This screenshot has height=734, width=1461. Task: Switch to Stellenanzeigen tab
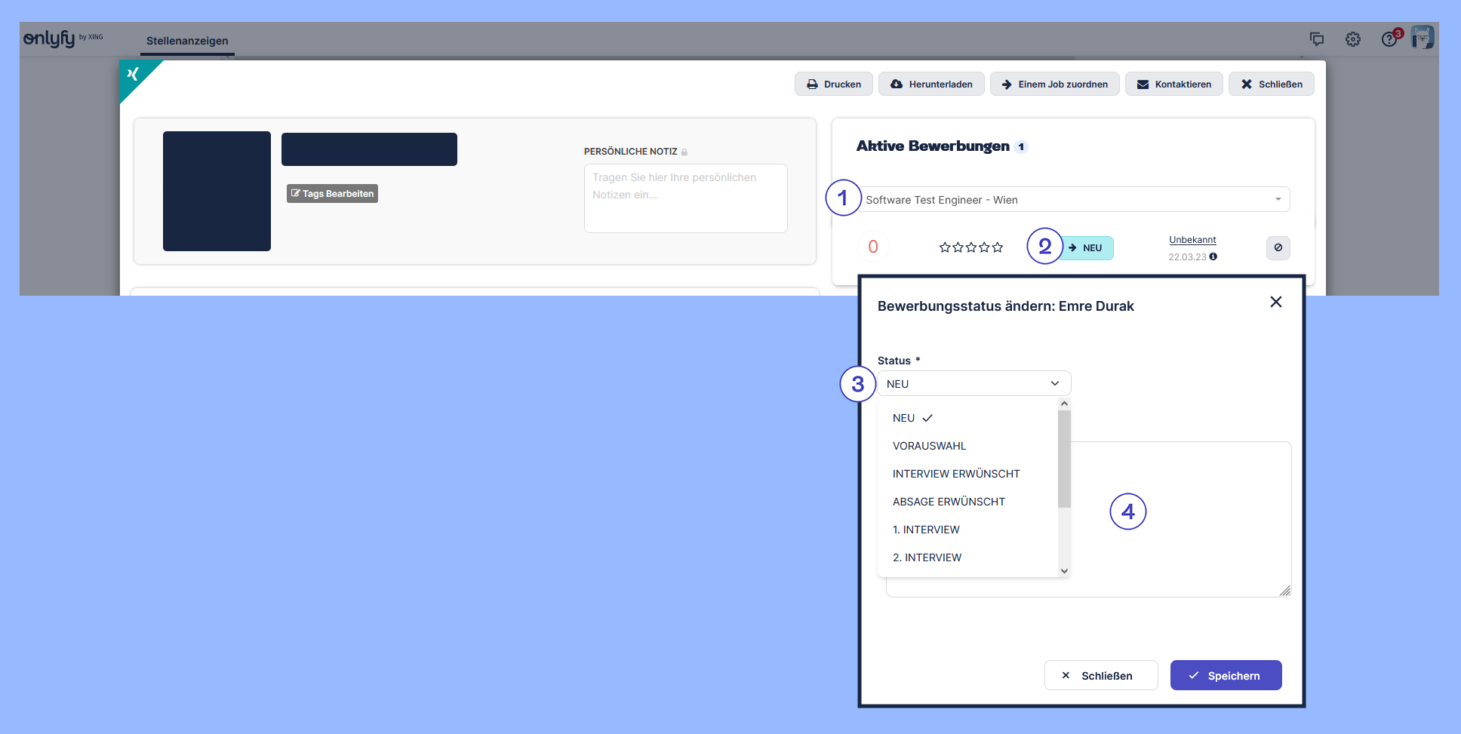click(x=187, y=41)
